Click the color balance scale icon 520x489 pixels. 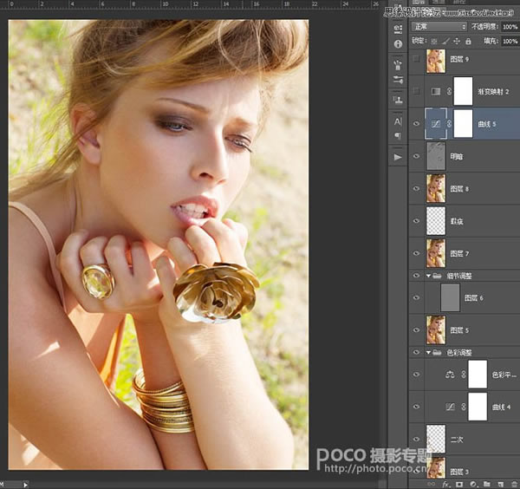(x=450, y=375)
